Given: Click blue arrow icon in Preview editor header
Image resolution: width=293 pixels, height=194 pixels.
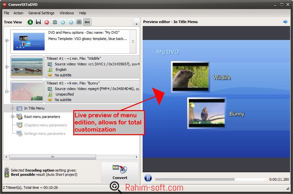Looking at the screenshot, I should point(285,22).
